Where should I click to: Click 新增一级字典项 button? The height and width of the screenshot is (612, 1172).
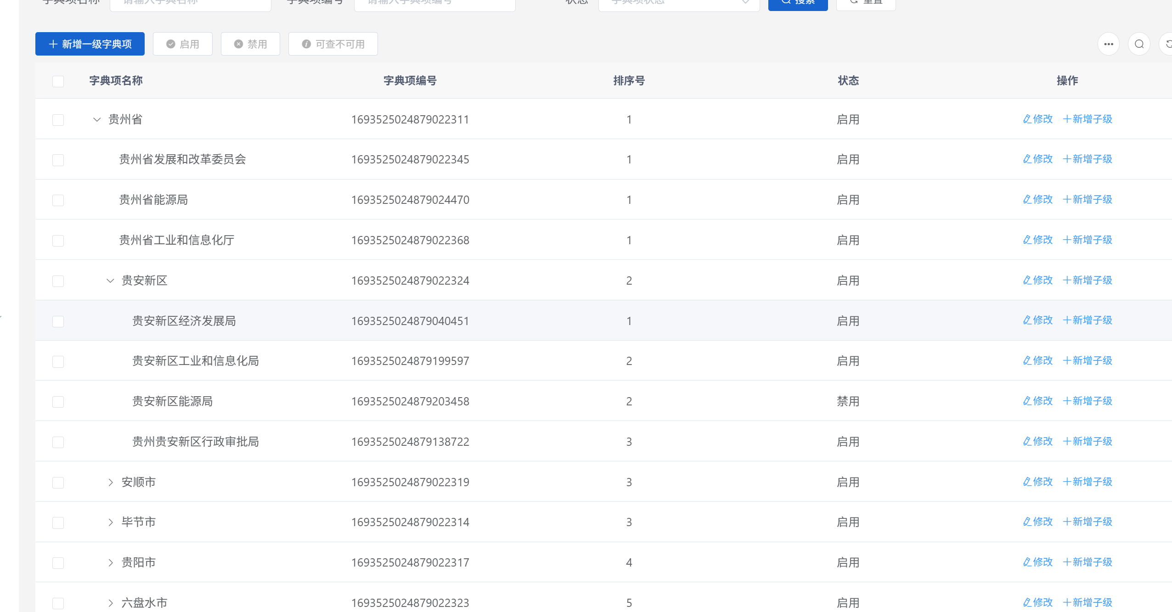tap(90, 44)
